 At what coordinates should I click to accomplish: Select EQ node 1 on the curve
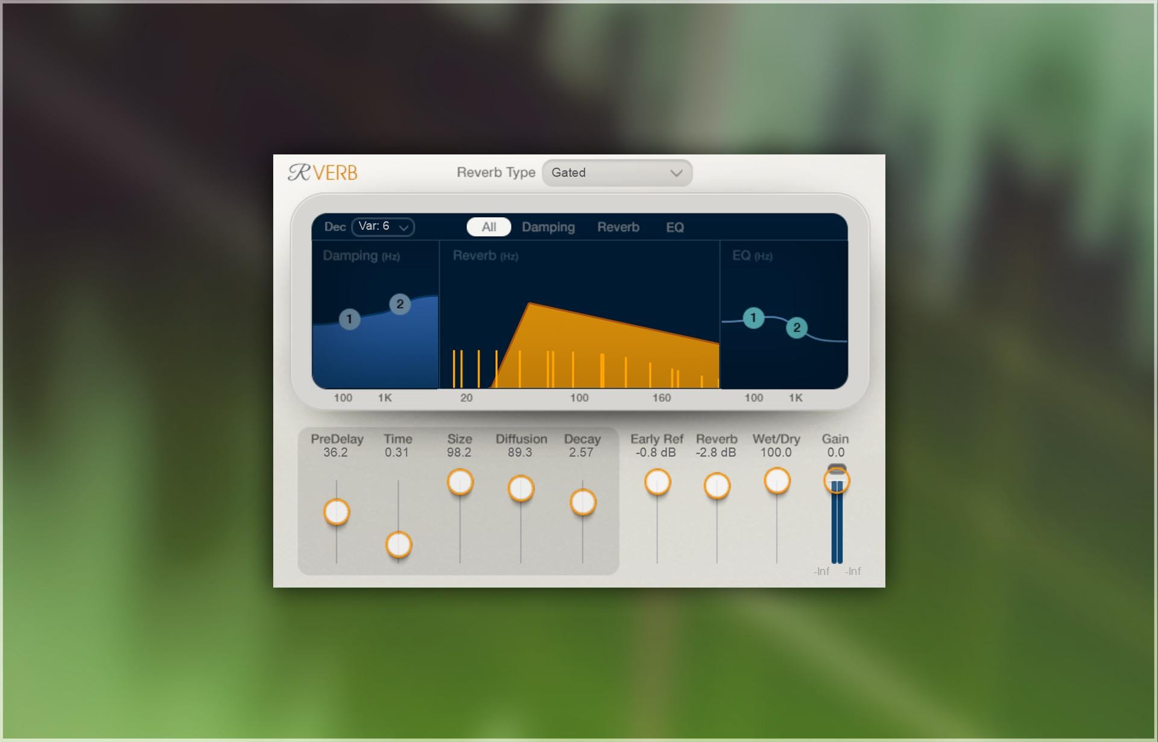753,318
